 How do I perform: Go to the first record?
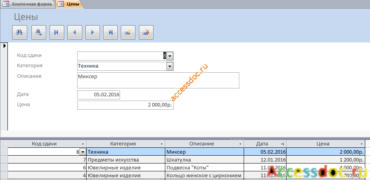57,32
